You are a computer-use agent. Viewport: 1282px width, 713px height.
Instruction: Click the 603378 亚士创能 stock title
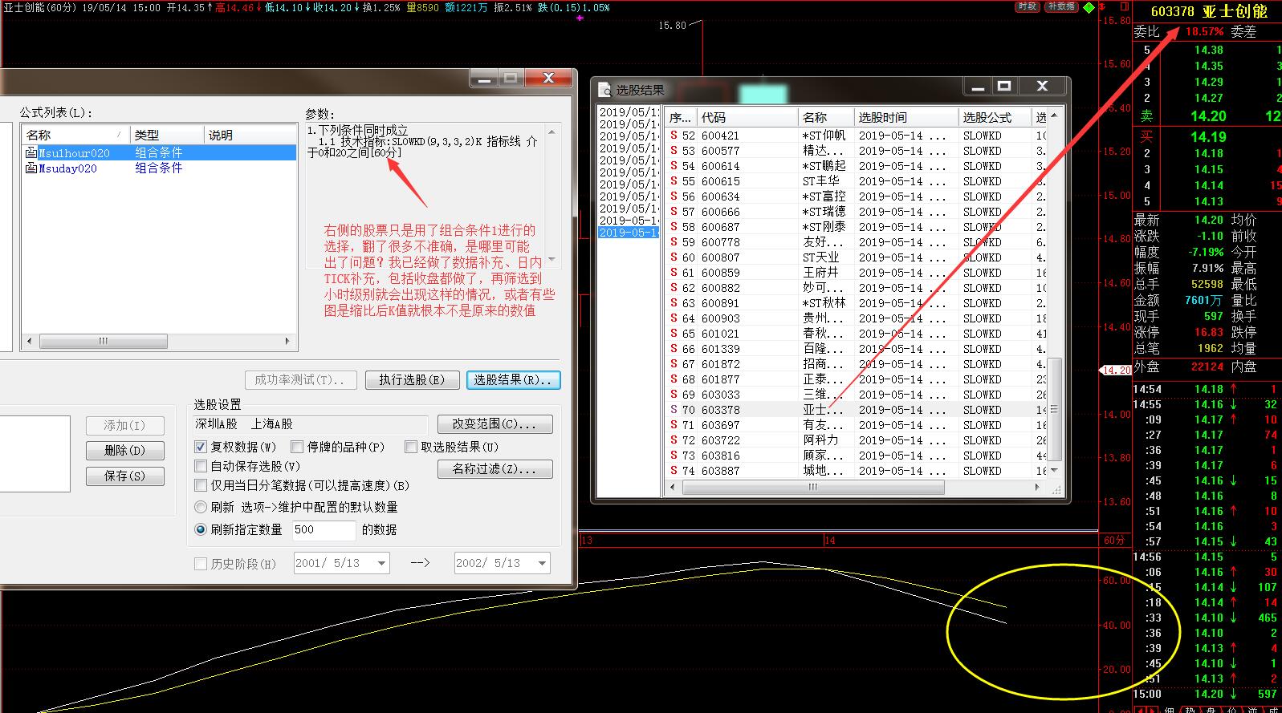coord(1209,10)
